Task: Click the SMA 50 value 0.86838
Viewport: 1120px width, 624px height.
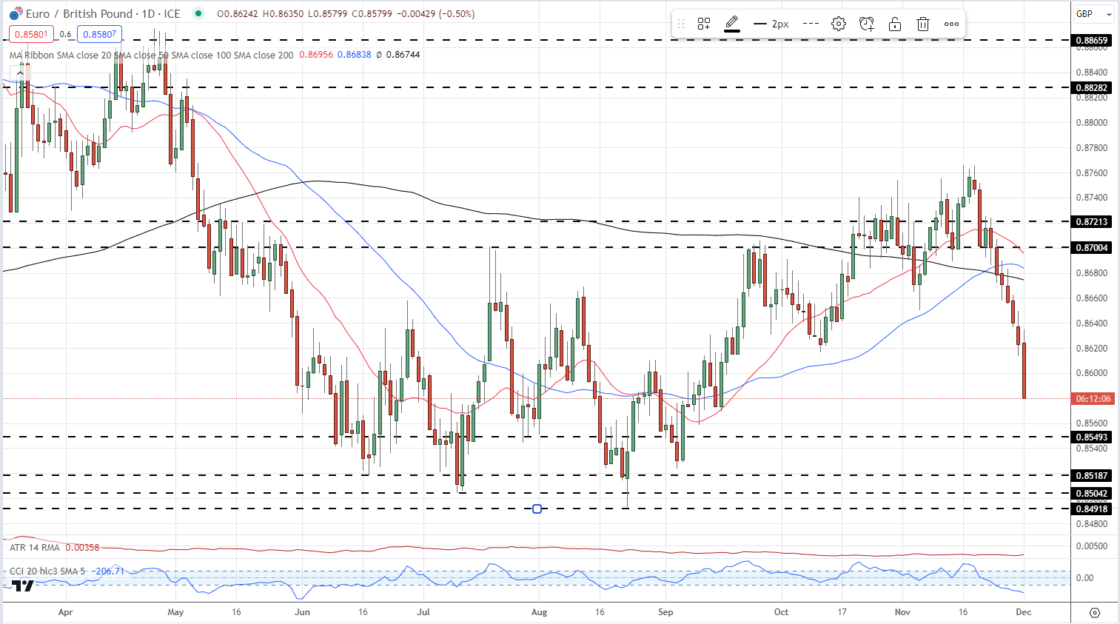Action: point(354,55)
